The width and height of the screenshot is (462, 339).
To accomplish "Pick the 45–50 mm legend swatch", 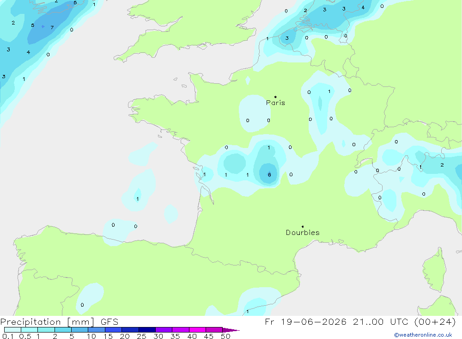I will point(214,330).
